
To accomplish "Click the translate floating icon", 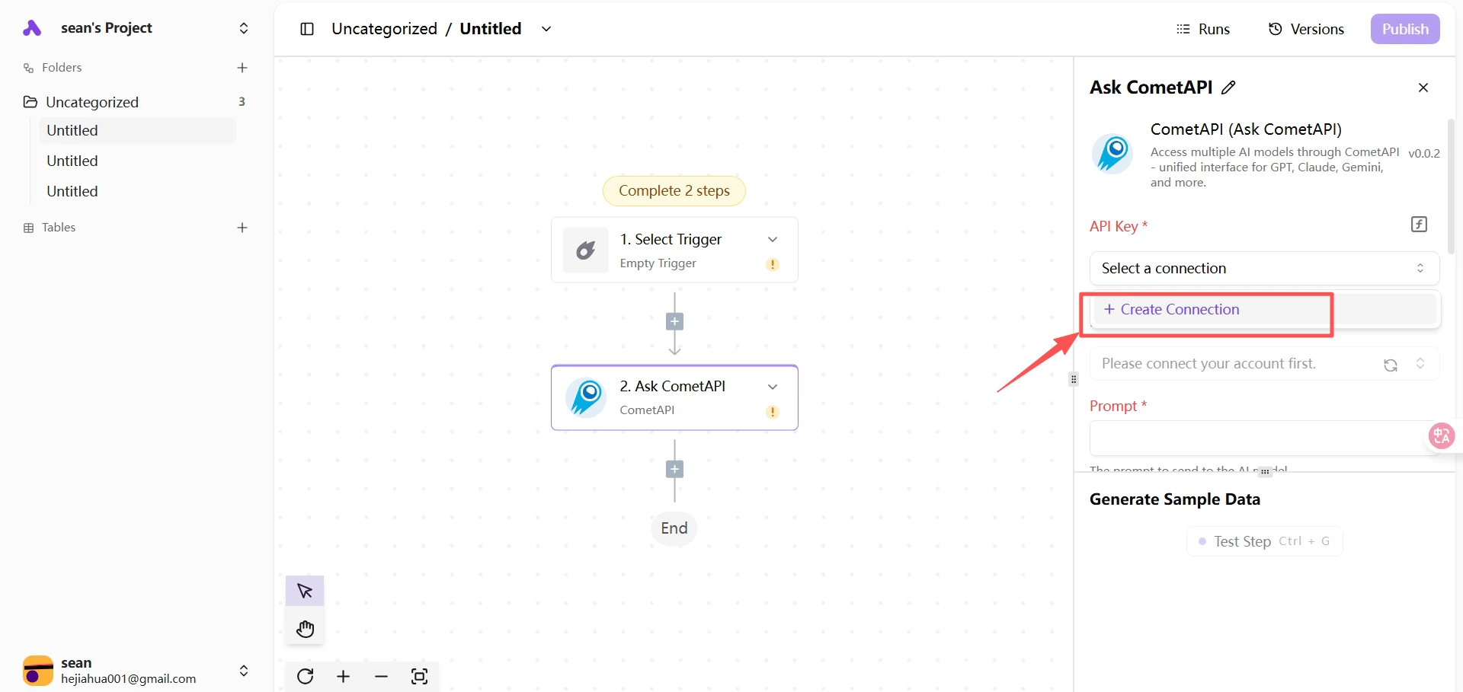I will (1441, 435).
